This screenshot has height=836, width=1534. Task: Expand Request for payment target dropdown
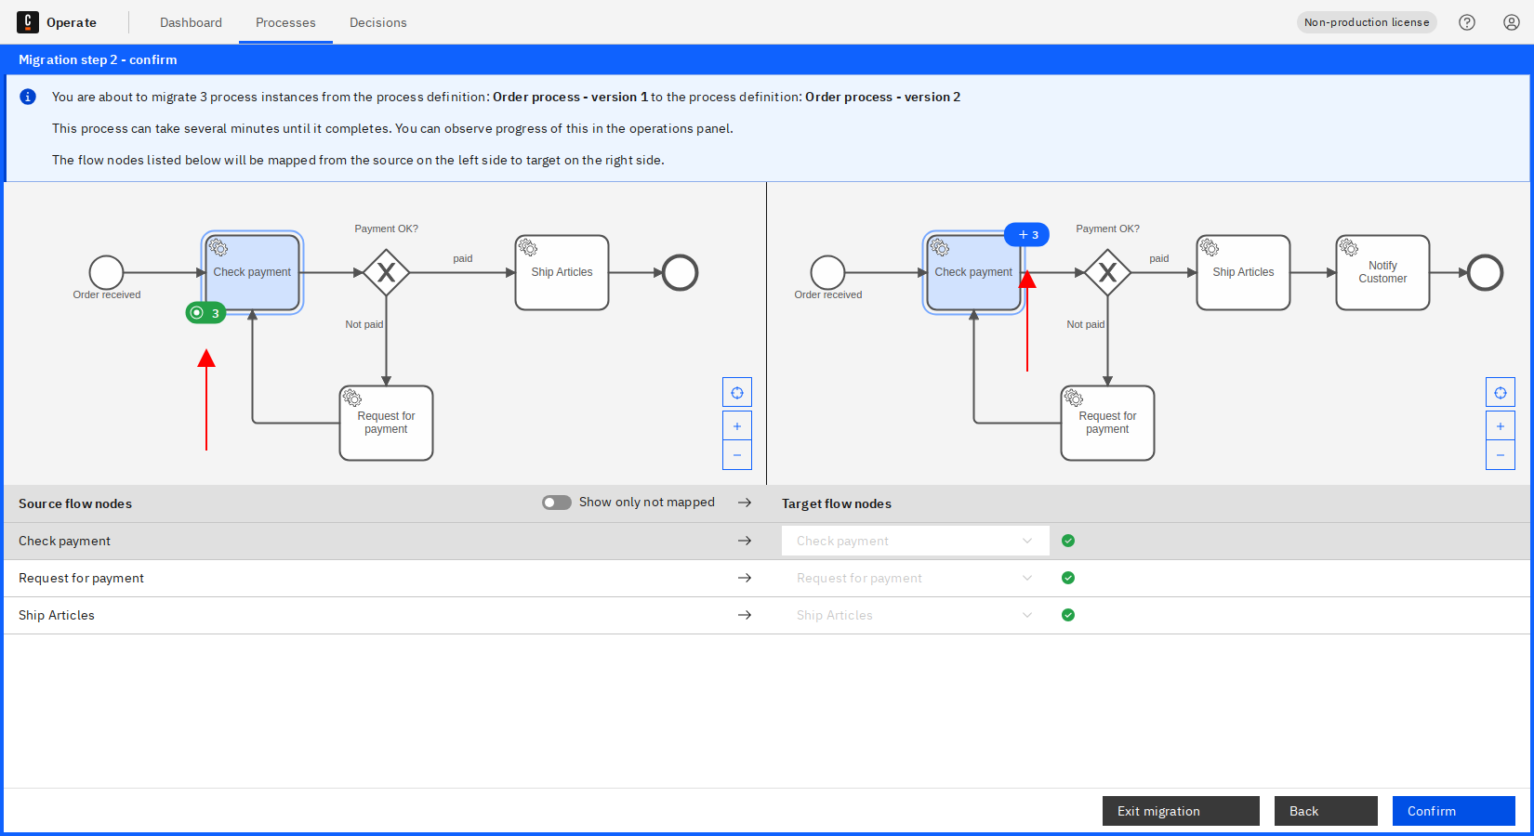pos(915,578)
